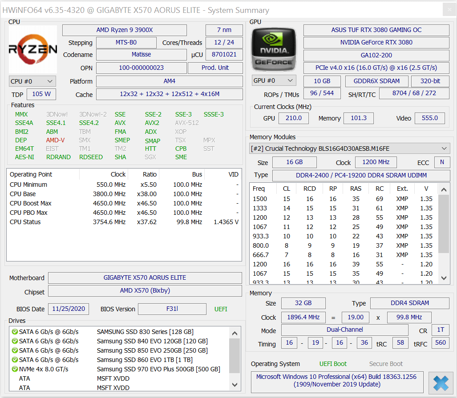Viewport: 457px width, 398px height.
Task: Click the Matisse codename field
Action: tap(142, 55)
